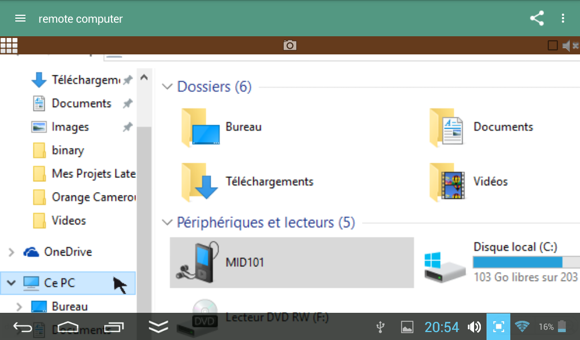Open Mes Projets Latex folder in the sidebar
Viewport: 580px width, 340px height.
coord(93,173)
